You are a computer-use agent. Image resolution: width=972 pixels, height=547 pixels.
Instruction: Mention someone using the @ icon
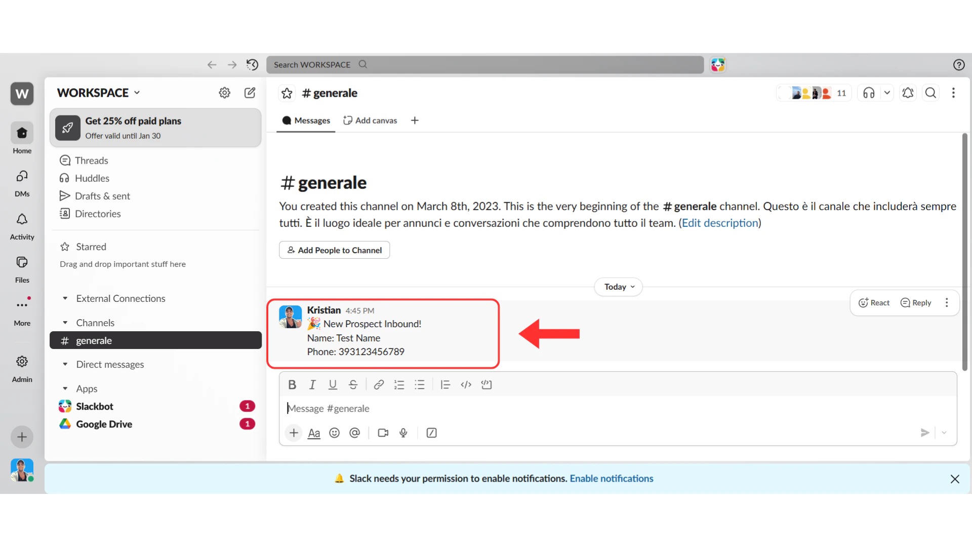(355, 433)
